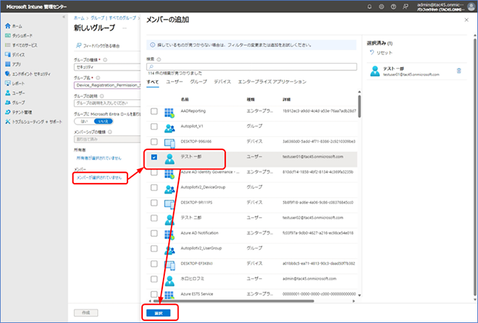Viewport: 478px width, 323px height.
Task: Check the Autopilot_V1 group checkbox
Action: [154, 127]
